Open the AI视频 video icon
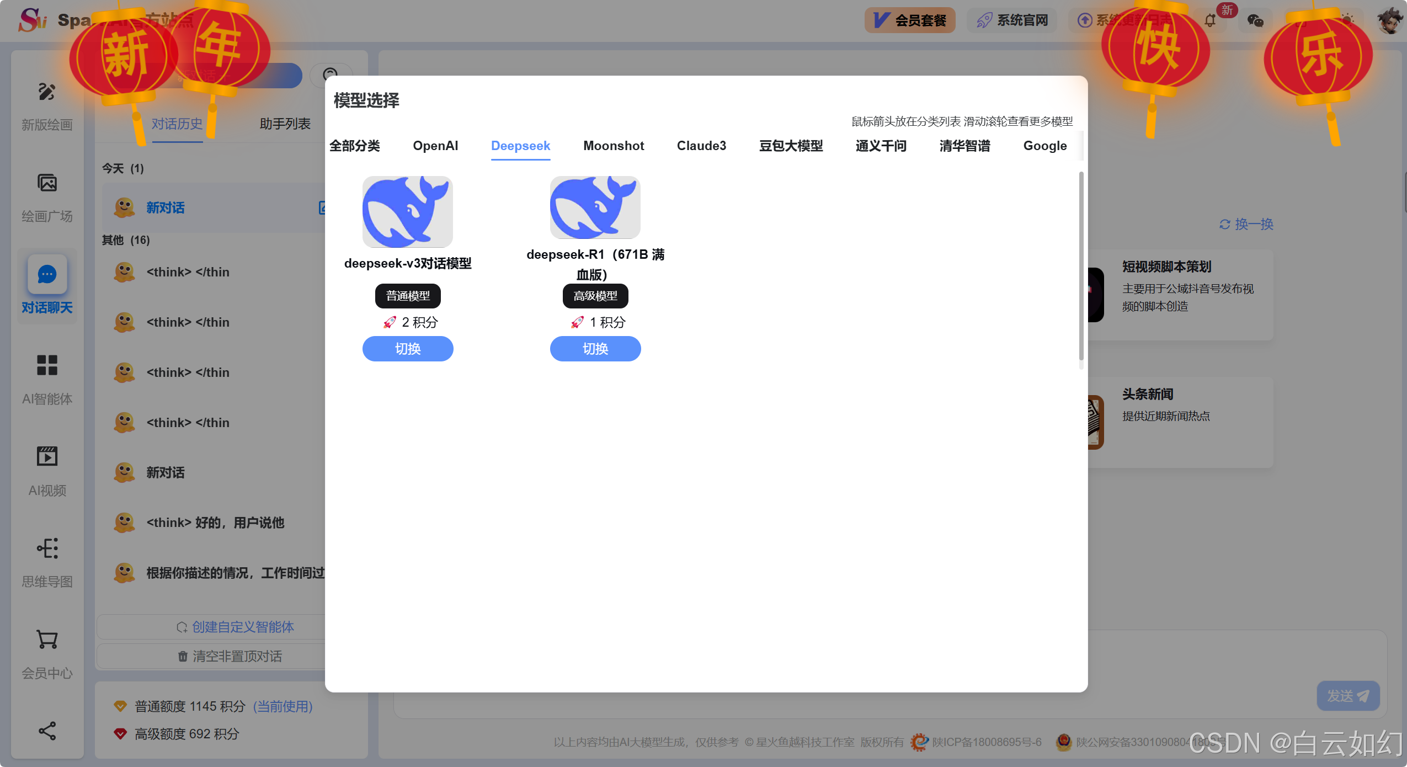 coord(47,457)
